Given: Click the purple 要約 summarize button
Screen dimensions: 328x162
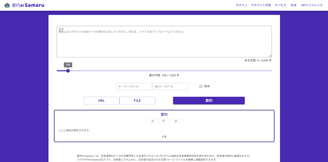Looking at the screenshot, I should [x=209, y=101].
